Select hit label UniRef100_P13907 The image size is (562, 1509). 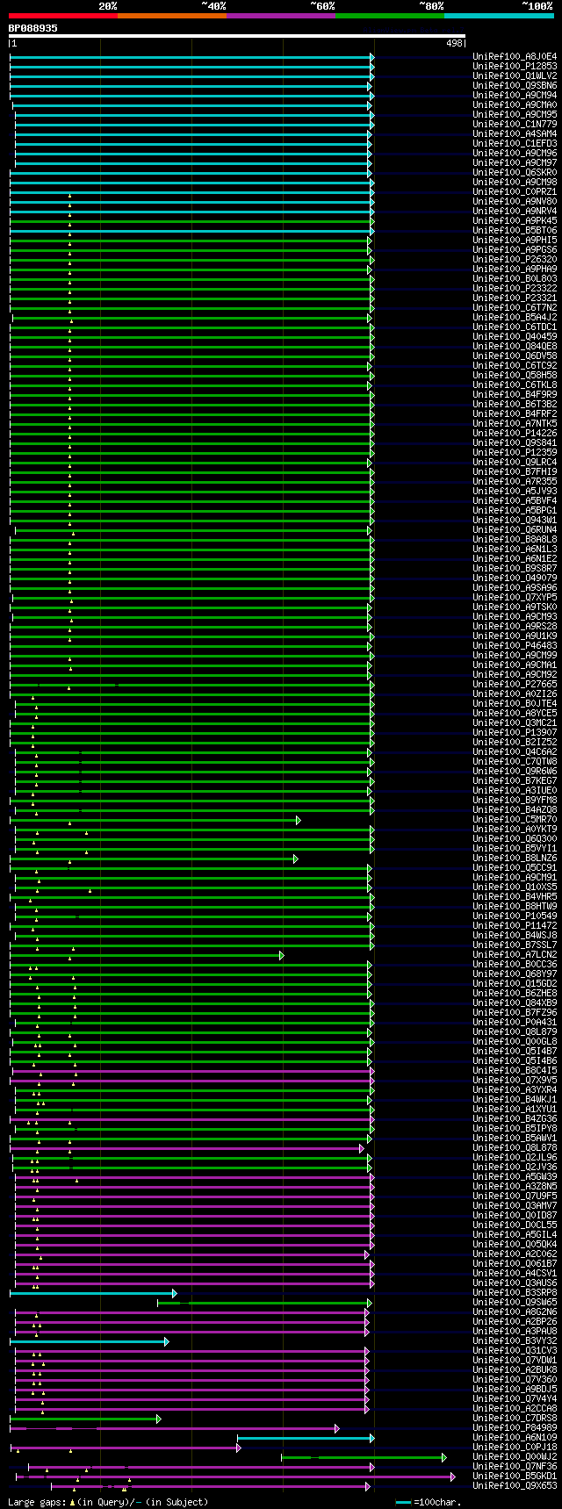coord(515,732)
